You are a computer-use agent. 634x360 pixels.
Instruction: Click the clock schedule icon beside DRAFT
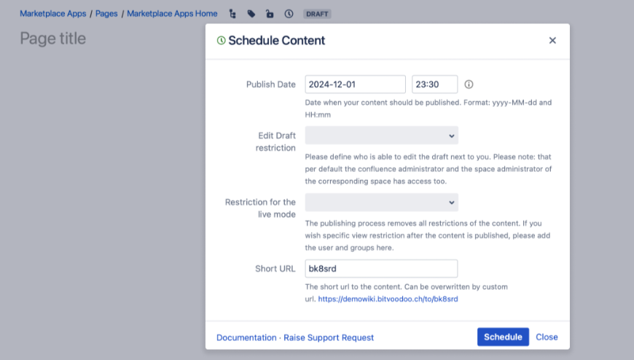coord(289,14)
